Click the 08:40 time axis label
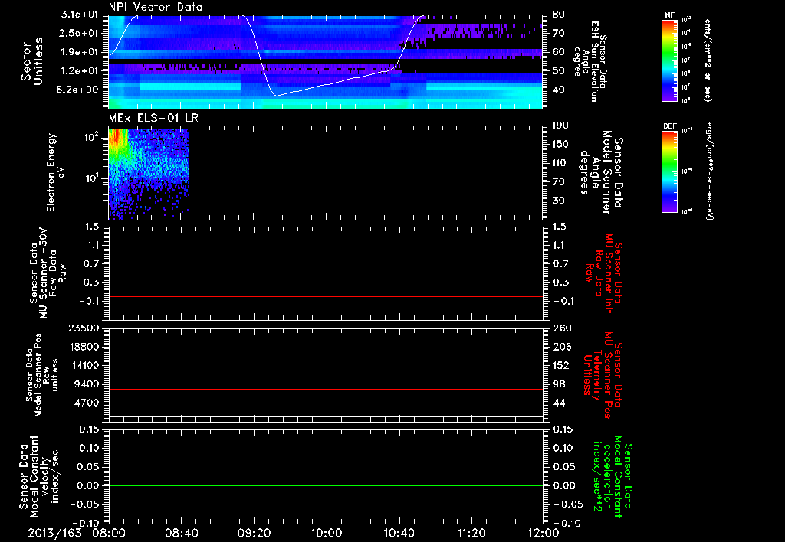 point(181,532)
